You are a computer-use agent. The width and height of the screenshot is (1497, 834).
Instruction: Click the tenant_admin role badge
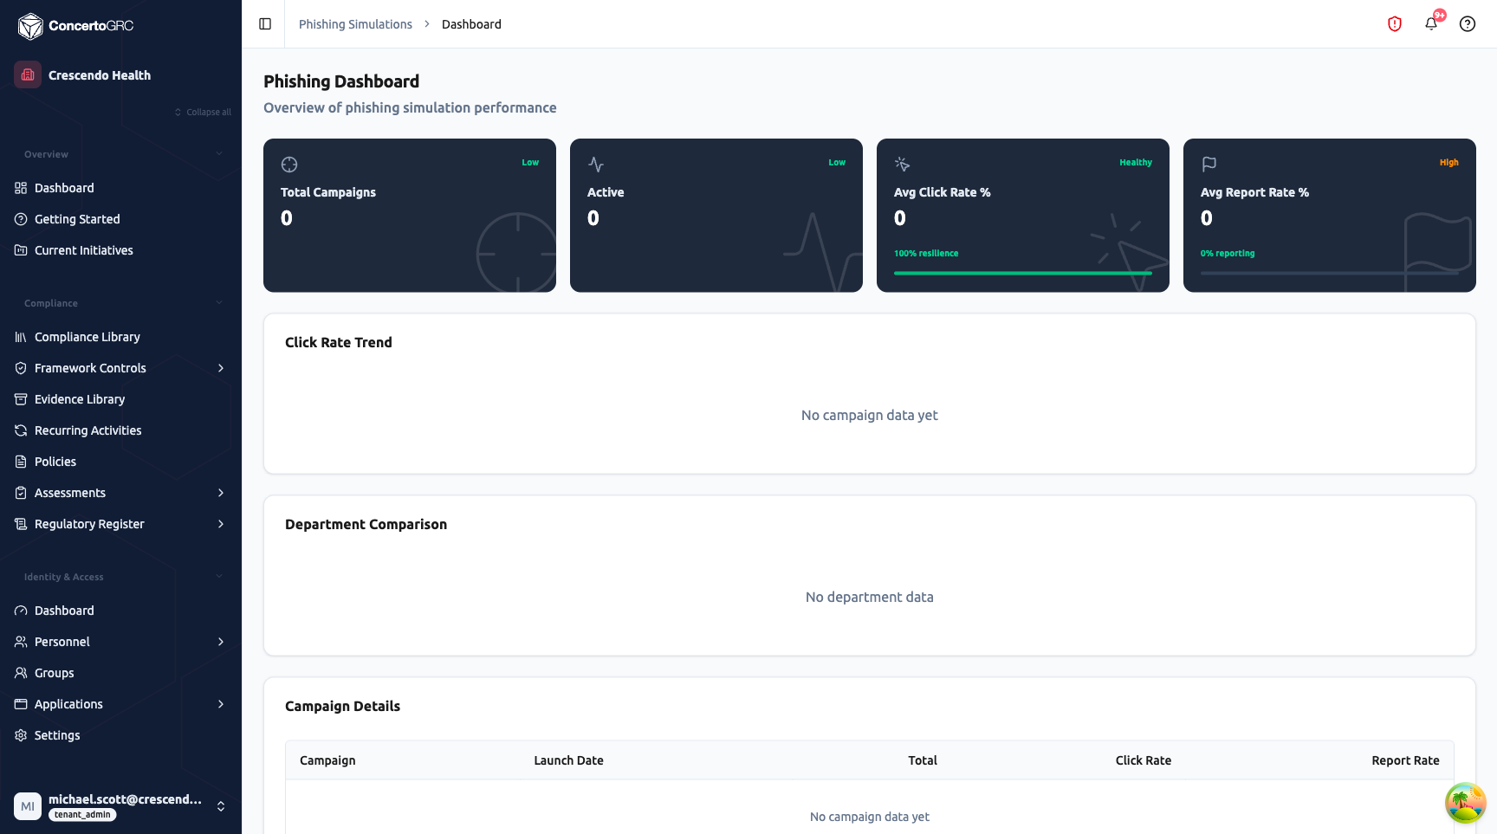(x=82, y=815)
